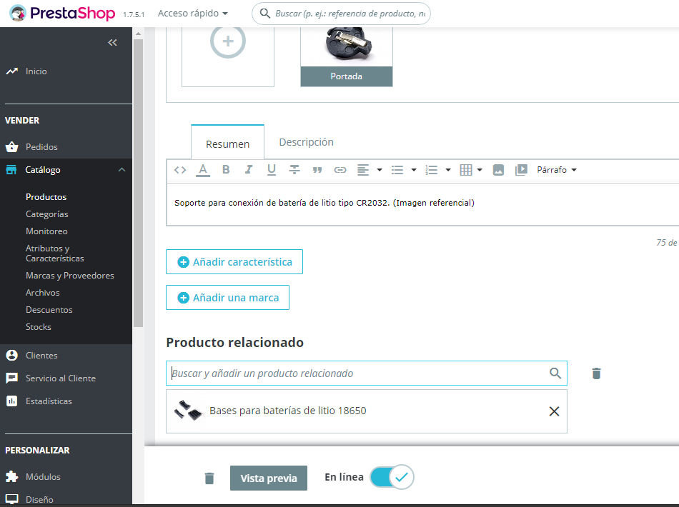Add new image with plus icon
Screen dimensions: 679x507
pos(228,41)
